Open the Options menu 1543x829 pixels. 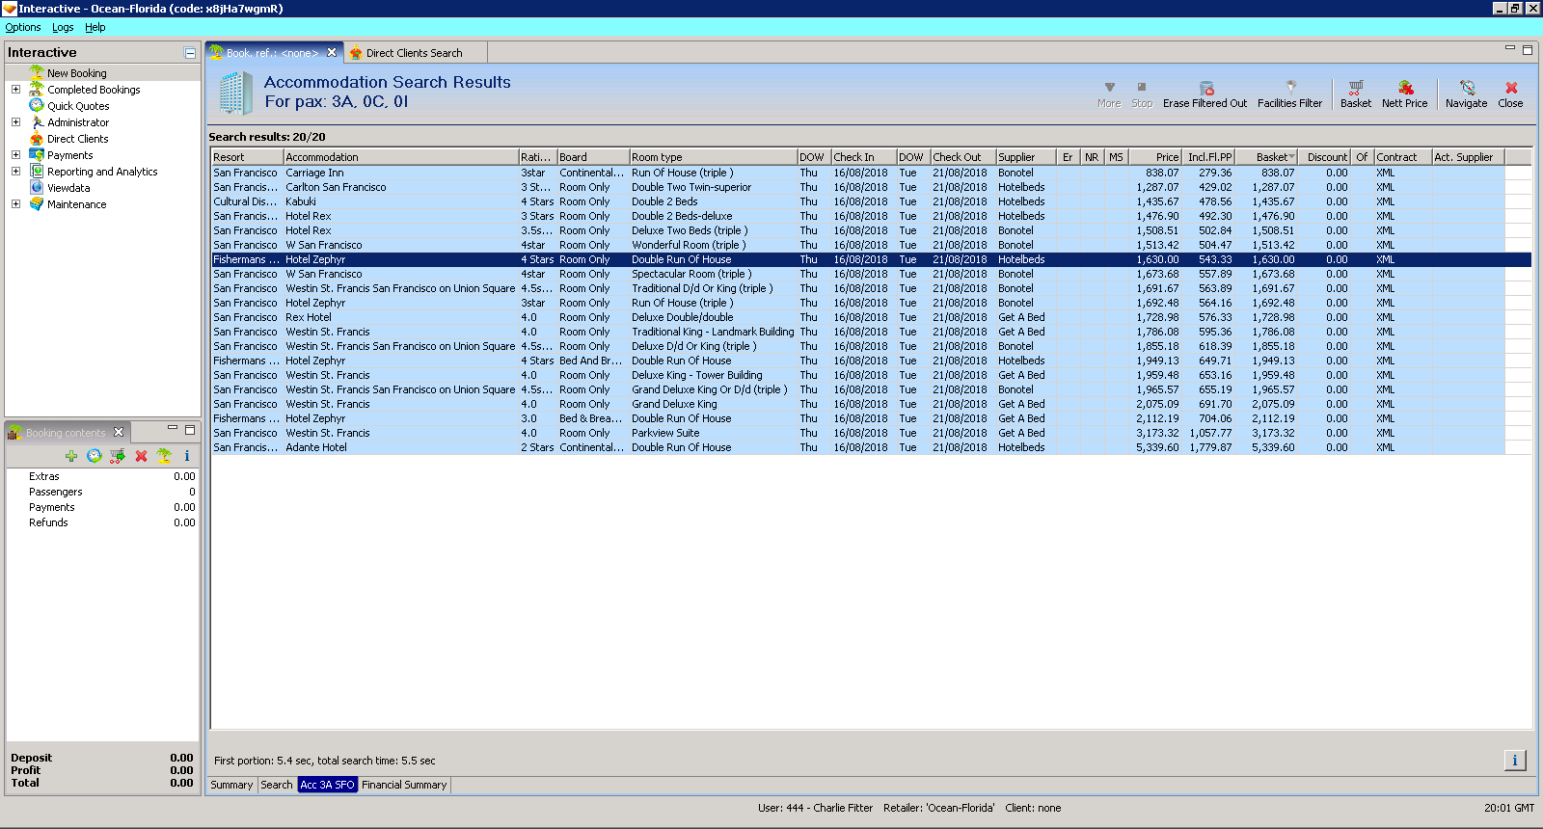23,27
